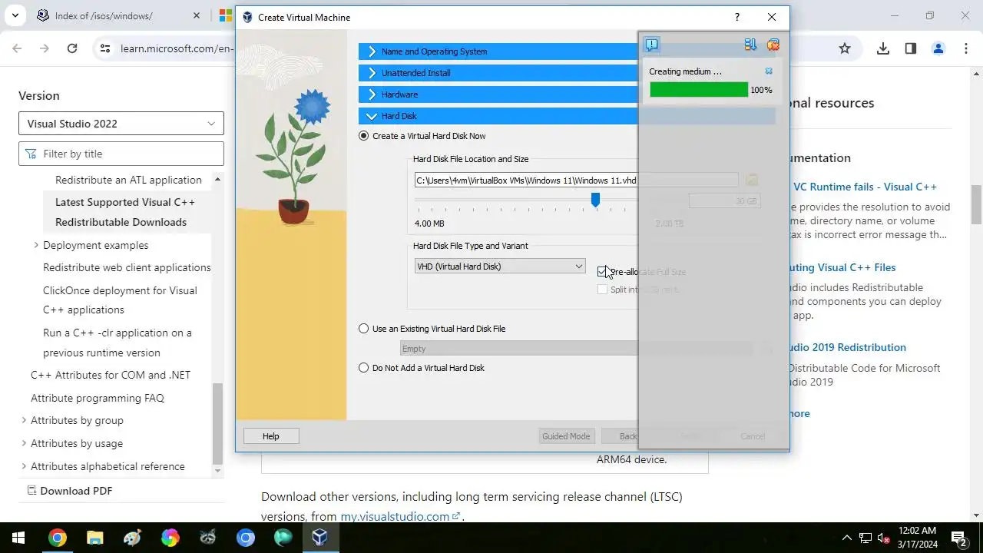Switch to the Microsoft tab
Viewport: 983px width, 553px height.
point(225,15)
